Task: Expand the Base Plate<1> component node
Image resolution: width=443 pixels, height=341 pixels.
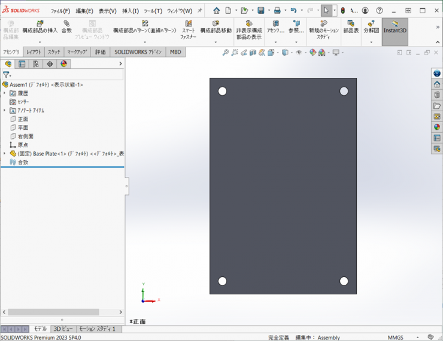Action: [5, 154]
